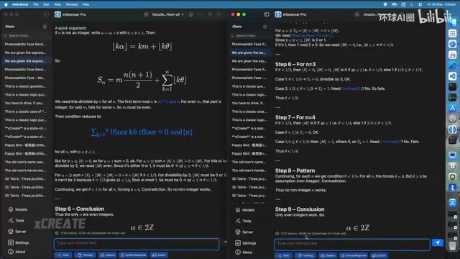
Task: Click Inferencer Pro logo in right window
Action: click(x=278, y=14)
